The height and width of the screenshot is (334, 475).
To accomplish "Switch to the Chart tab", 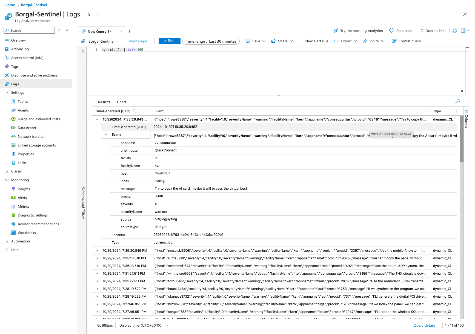I will pyautogui.click(x=121, y=102).
